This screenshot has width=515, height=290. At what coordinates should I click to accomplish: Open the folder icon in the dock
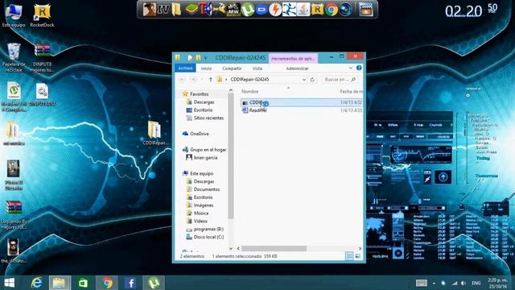click(177, 10)
